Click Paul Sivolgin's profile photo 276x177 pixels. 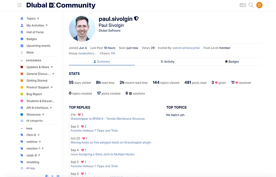(82, 28)
